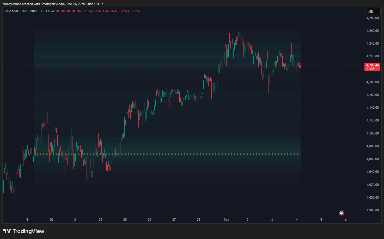The image size is (384, 239).
Task: Click the high value H4,207.22
Action: [x=79, y=11]
